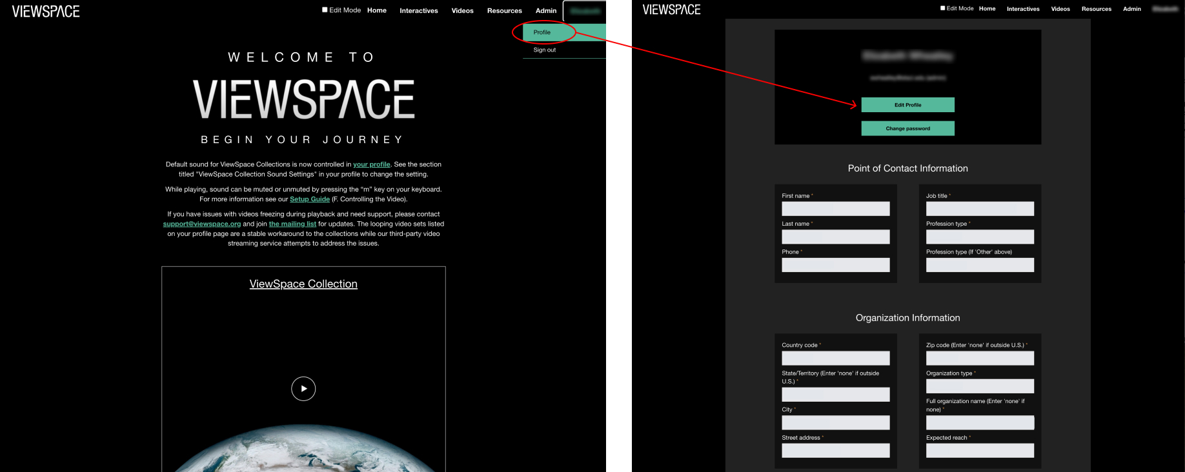Toggle Edit Mode checkbox in the right window
1185x472 pixels.
pyautogui.click(x=942, y=8)
